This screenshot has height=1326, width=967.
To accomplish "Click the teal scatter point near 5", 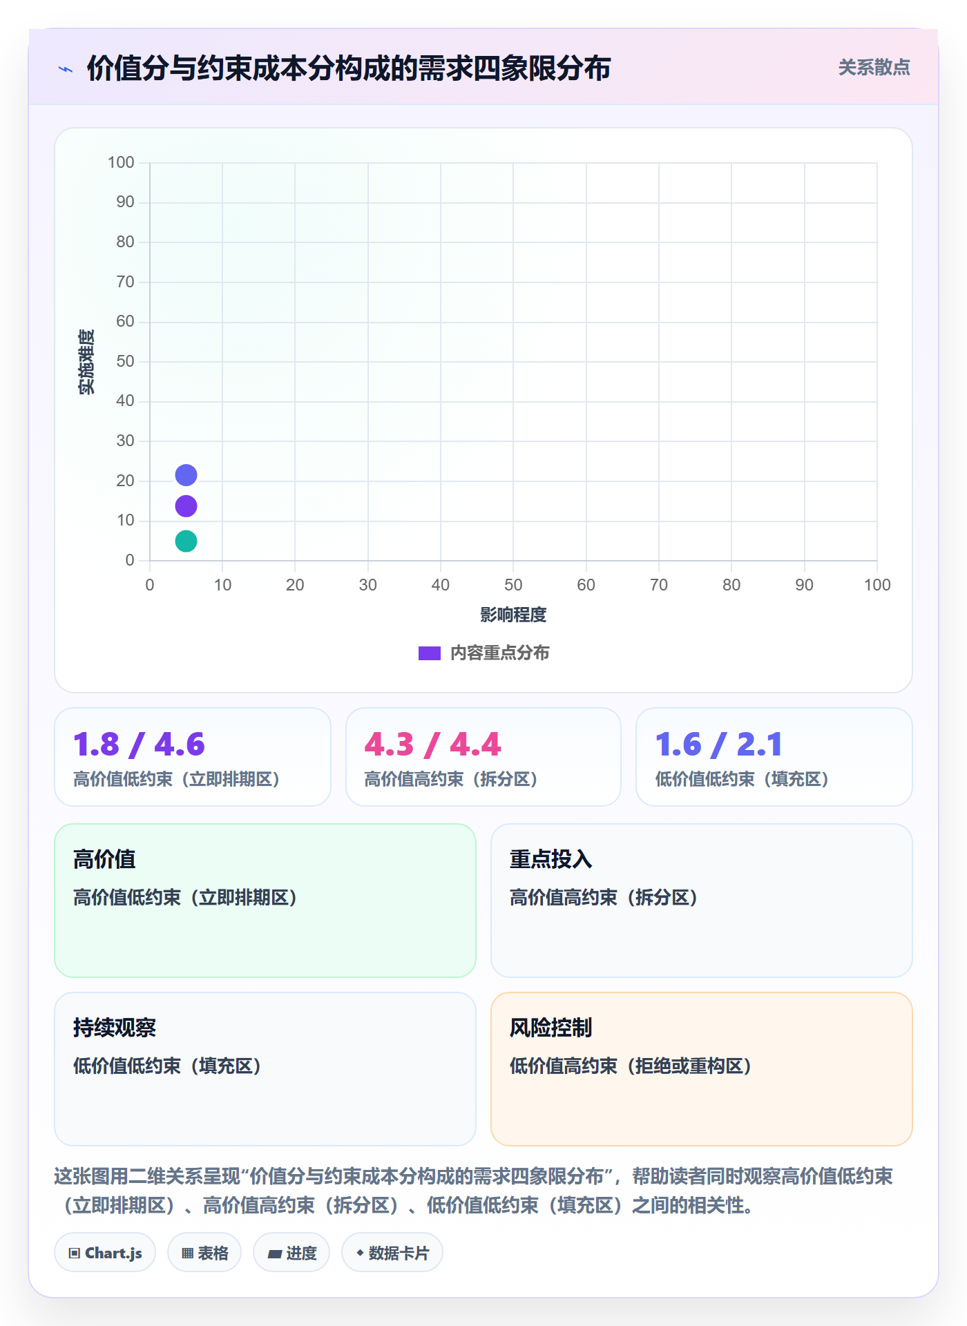I will coord(186,541).
